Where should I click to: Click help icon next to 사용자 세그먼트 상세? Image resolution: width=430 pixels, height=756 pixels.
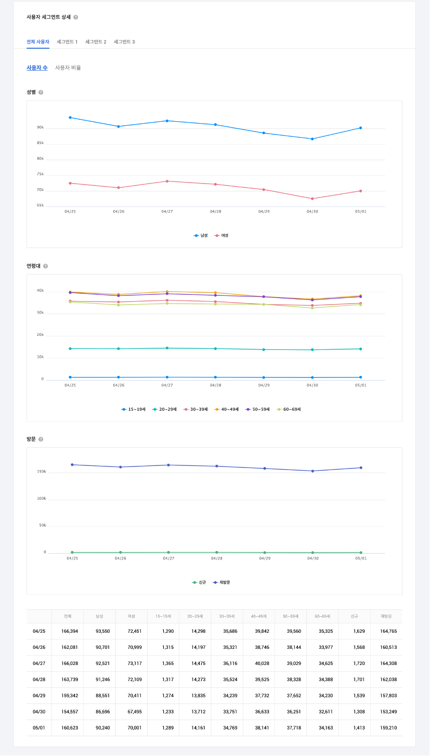tap(76, 17)
